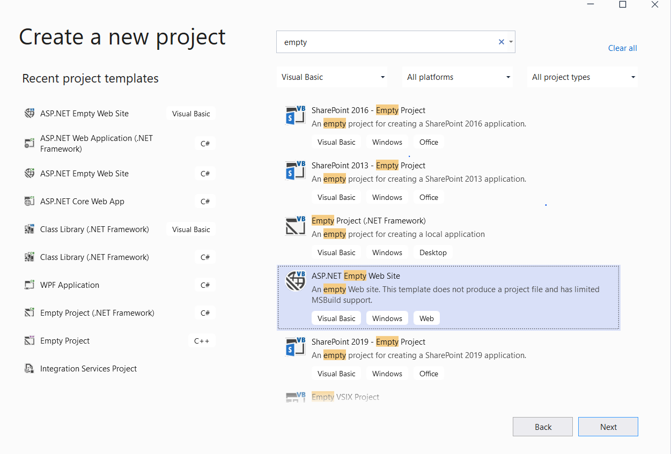Click the Visual Basic tag in the highlighted ASP.NET result
Image resolution: width=671 pixels, height=454 pixels.
(x=336, y=318)
